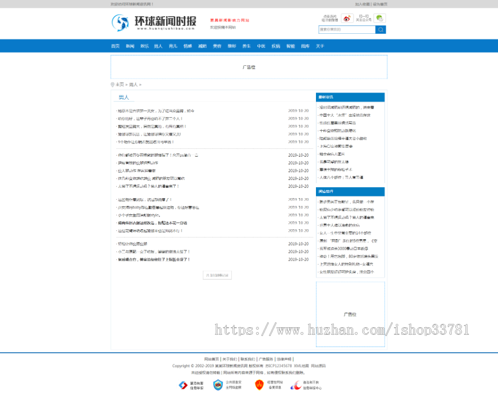The height and width of the screenshot is (403, 498).
Task: Open the 图库 section from the navbar
Action: coord(304,46)
